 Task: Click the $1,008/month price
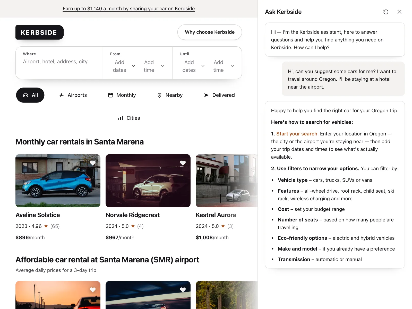tap(212, 237)
